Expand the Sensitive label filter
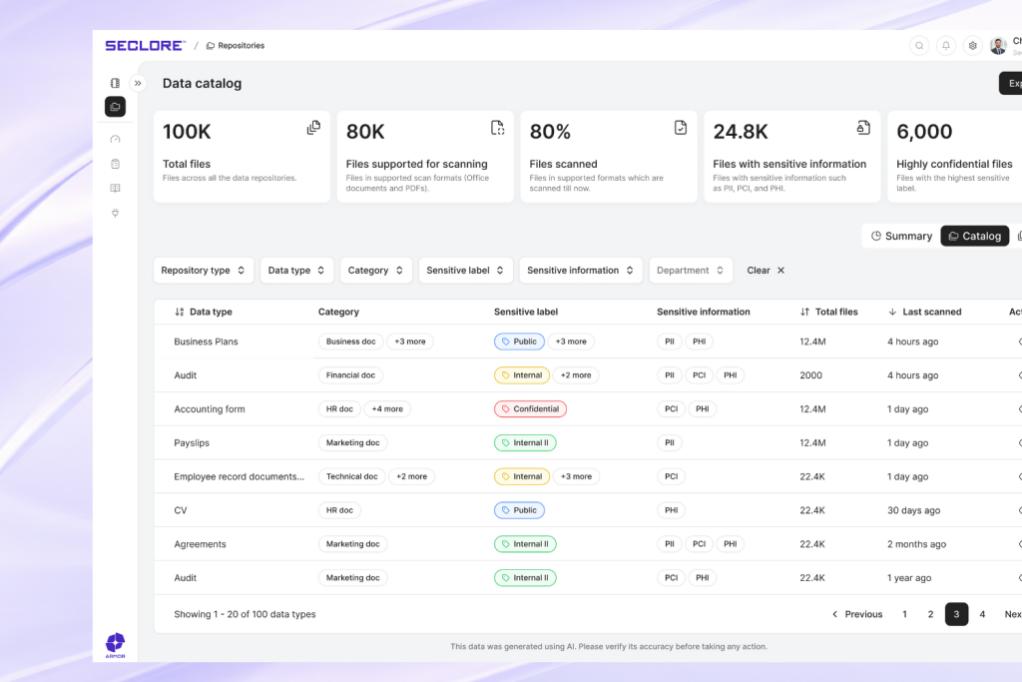Image resolution: width=1022 pixels, height=682 pixels. tap(465, 271)
